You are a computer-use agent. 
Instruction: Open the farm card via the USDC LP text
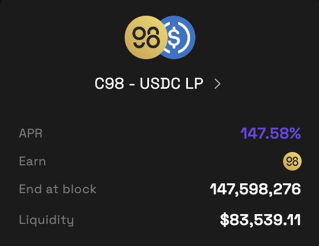(171, 84)
